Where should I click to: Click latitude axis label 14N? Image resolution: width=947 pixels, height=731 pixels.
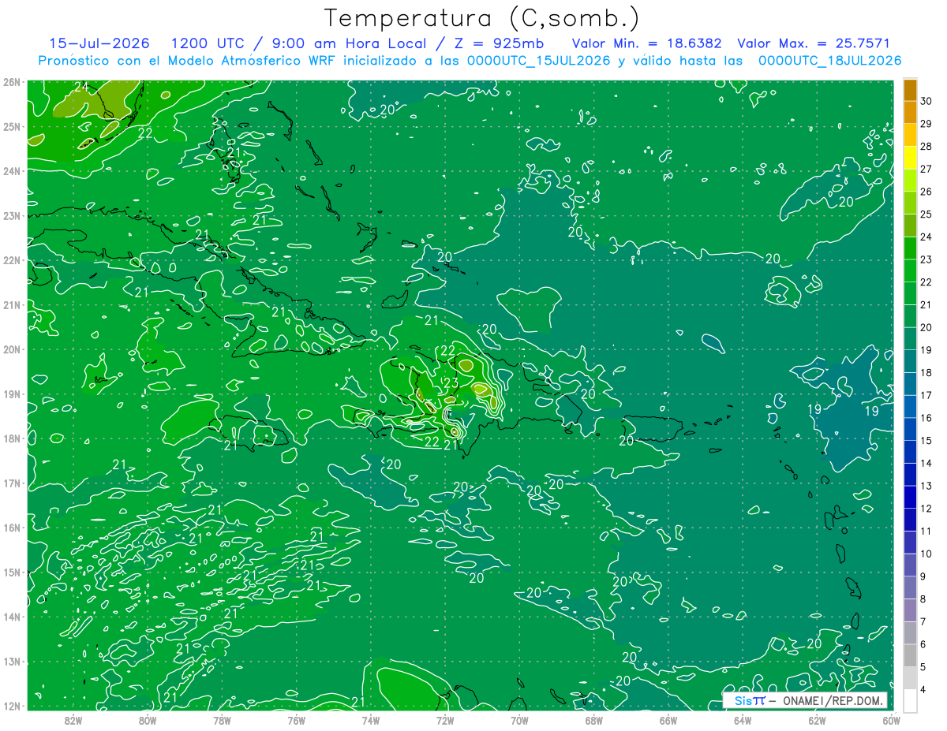tap(11, 617)
